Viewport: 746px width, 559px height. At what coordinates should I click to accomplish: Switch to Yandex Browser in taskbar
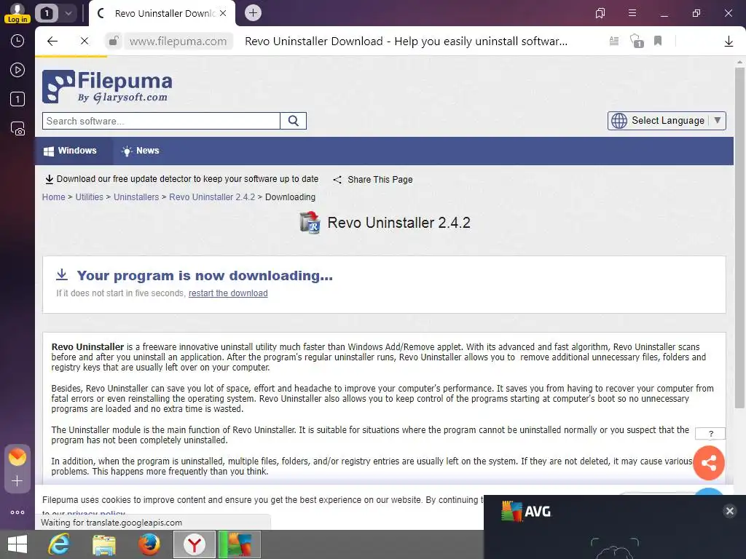pos(194,544)
